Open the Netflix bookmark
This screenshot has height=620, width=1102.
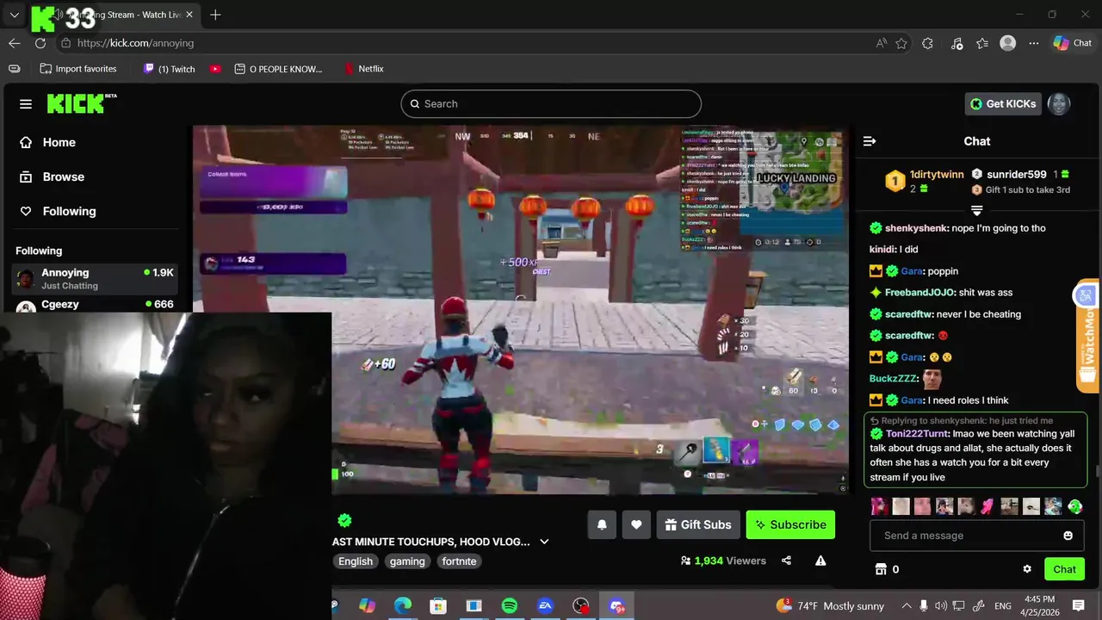[x=363, y=69]
